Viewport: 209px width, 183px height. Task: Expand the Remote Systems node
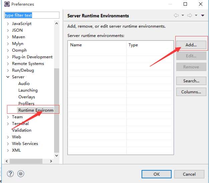(8, 64)
